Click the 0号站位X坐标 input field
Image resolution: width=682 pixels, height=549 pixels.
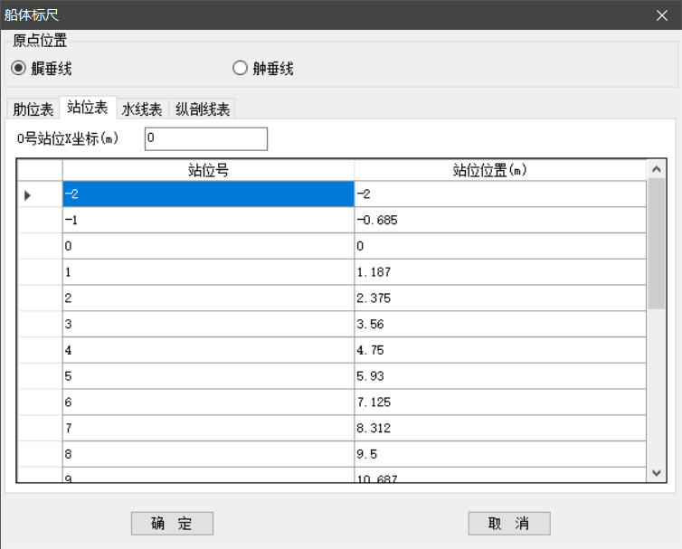tap(205, 138)
